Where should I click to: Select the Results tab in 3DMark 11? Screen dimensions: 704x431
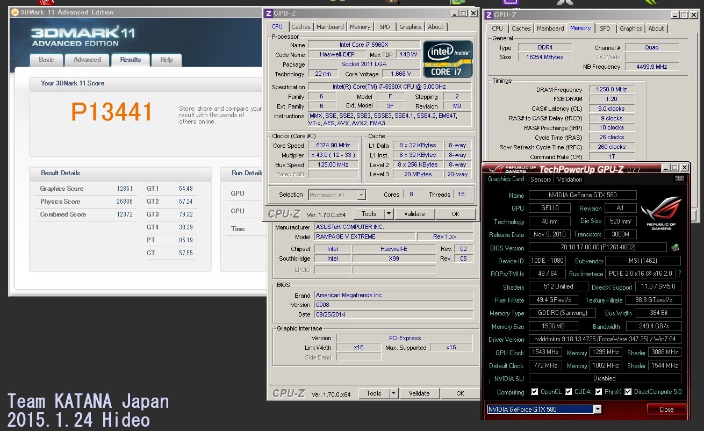pos(131,60)
